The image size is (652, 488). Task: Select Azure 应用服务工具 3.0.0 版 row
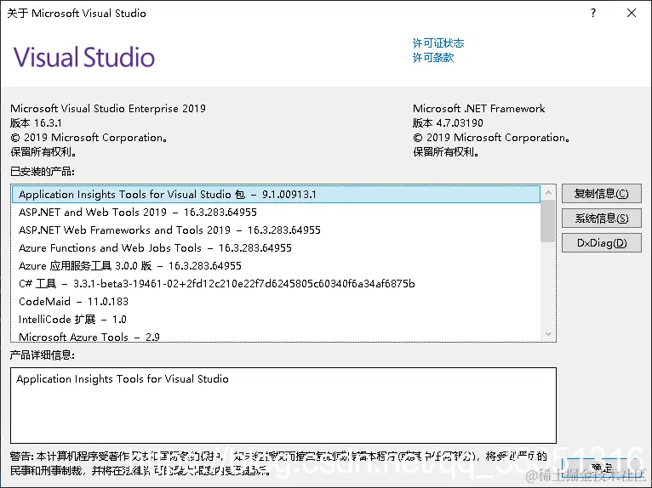coord(276,266)
